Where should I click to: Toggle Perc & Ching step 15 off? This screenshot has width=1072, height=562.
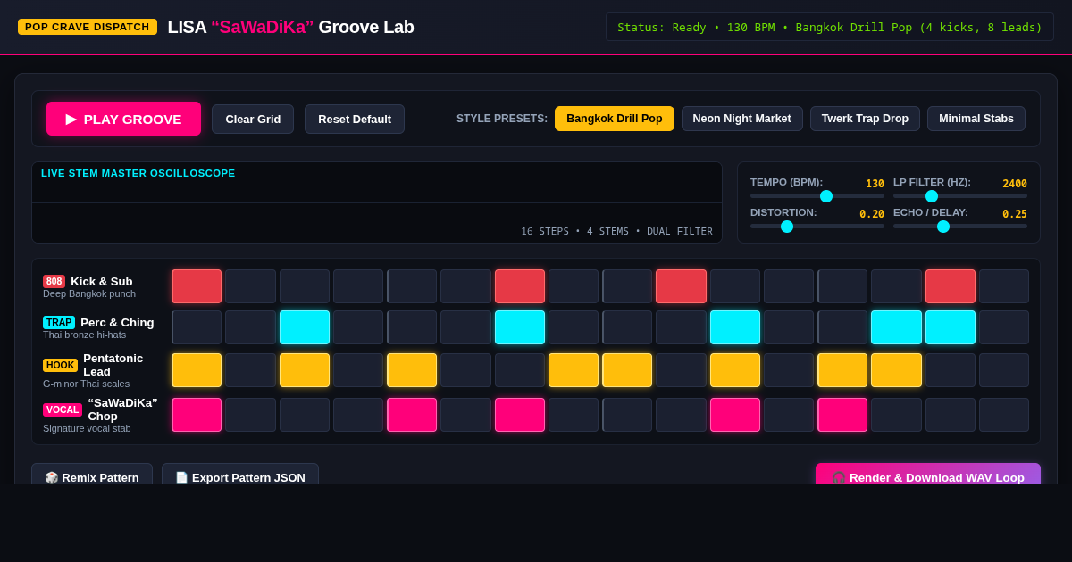click(951, 327)
